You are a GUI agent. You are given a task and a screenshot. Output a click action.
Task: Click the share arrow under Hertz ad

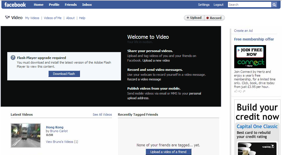point(244,91)
